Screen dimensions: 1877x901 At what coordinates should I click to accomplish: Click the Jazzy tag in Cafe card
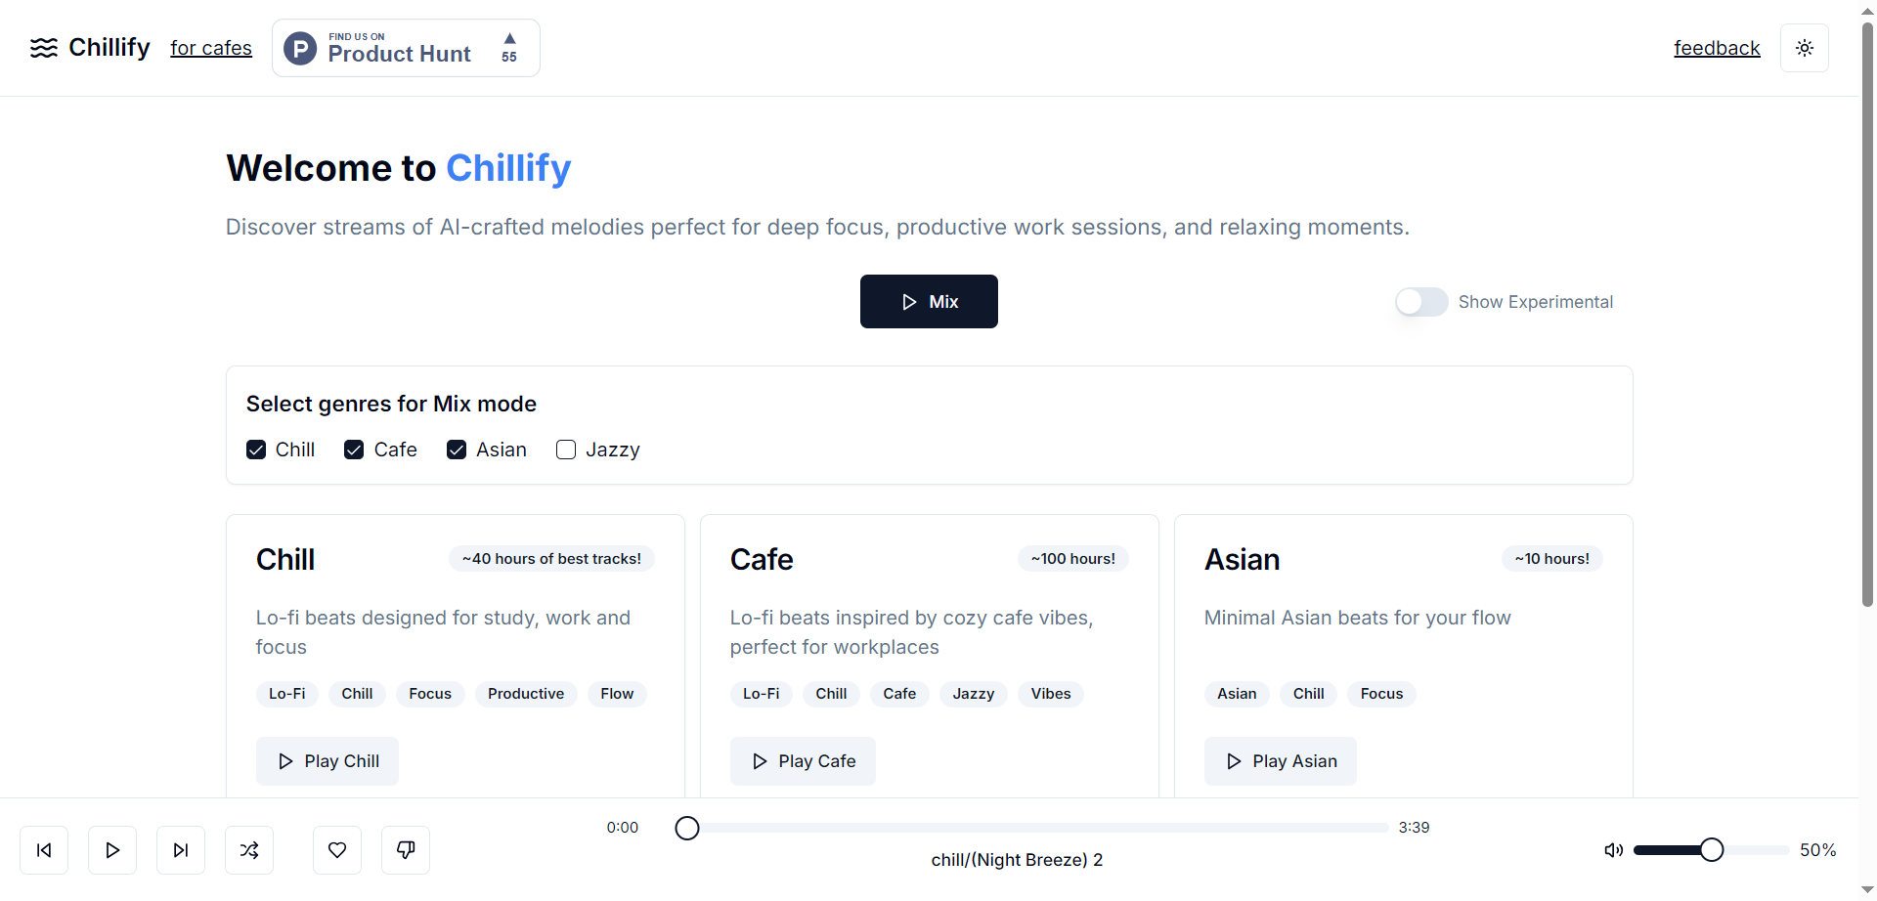pyautogui.click(x=974, y=694)
